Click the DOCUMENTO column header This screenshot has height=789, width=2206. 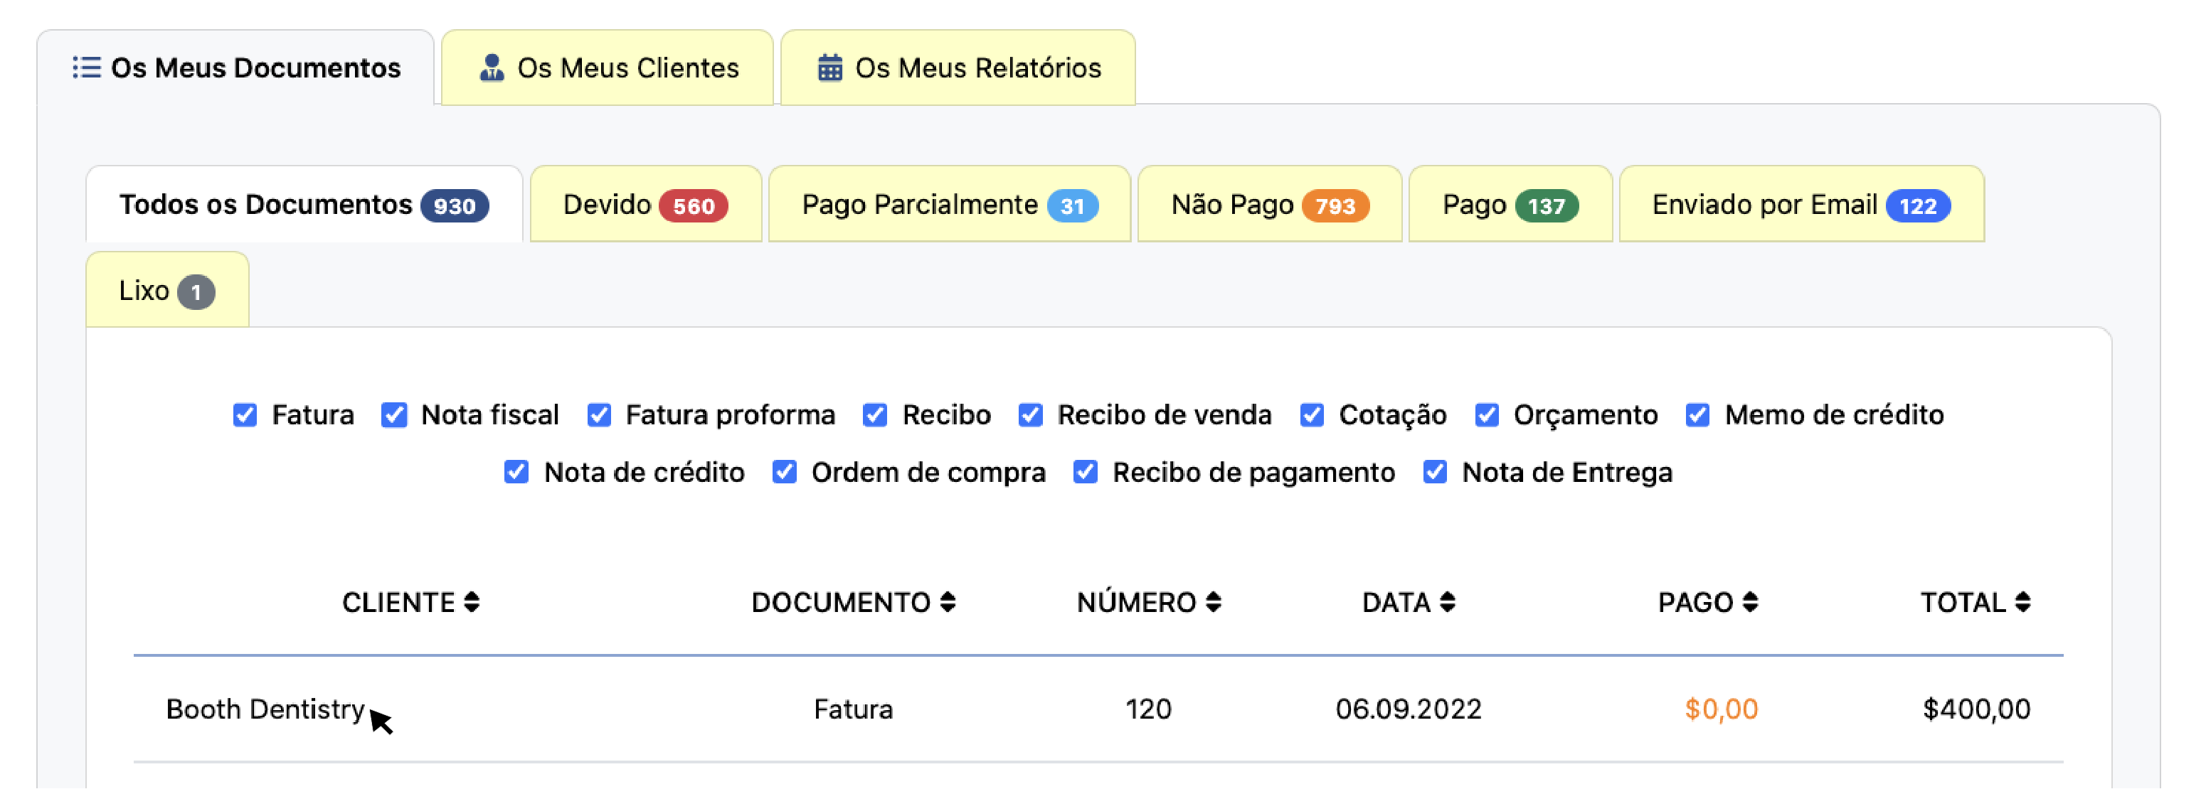coord(854,603)
